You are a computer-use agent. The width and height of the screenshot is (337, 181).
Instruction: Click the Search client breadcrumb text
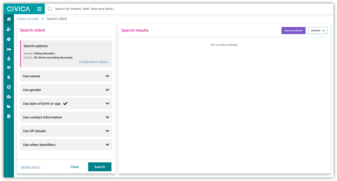(x=57, y=19)
